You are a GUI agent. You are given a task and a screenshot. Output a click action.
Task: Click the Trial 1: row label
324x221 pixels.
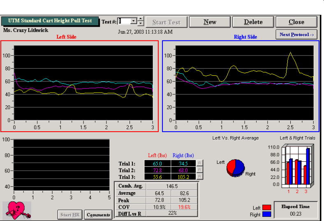coord(127,163)
